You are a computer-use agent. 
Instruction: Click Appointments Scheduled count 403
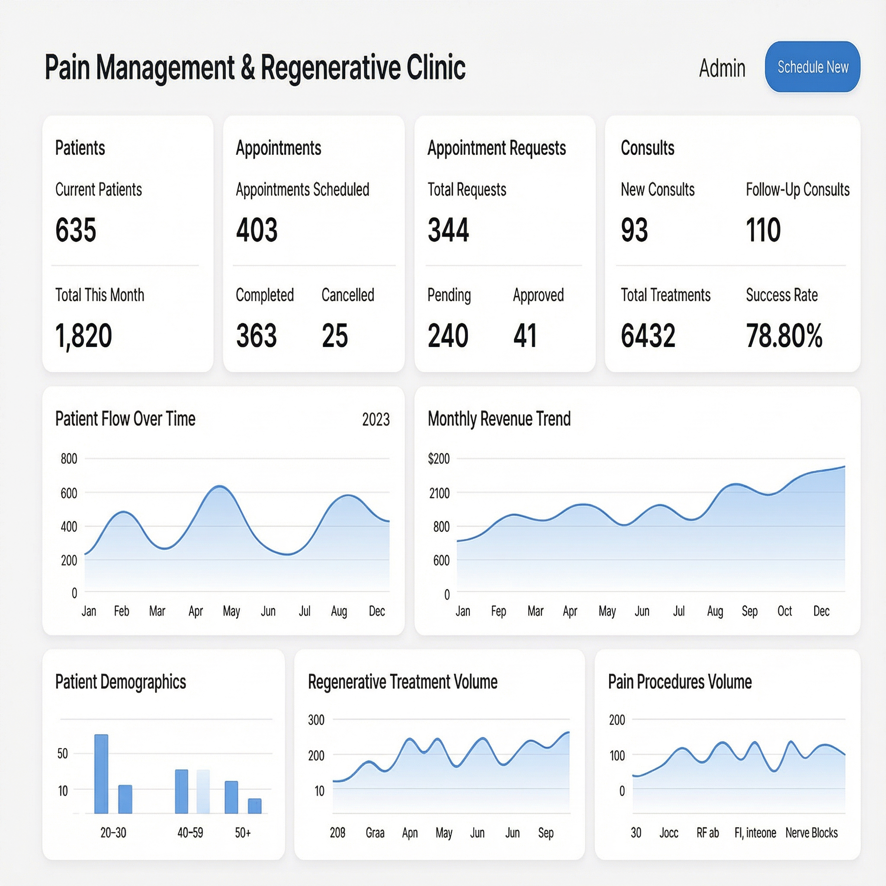(257, 230)
